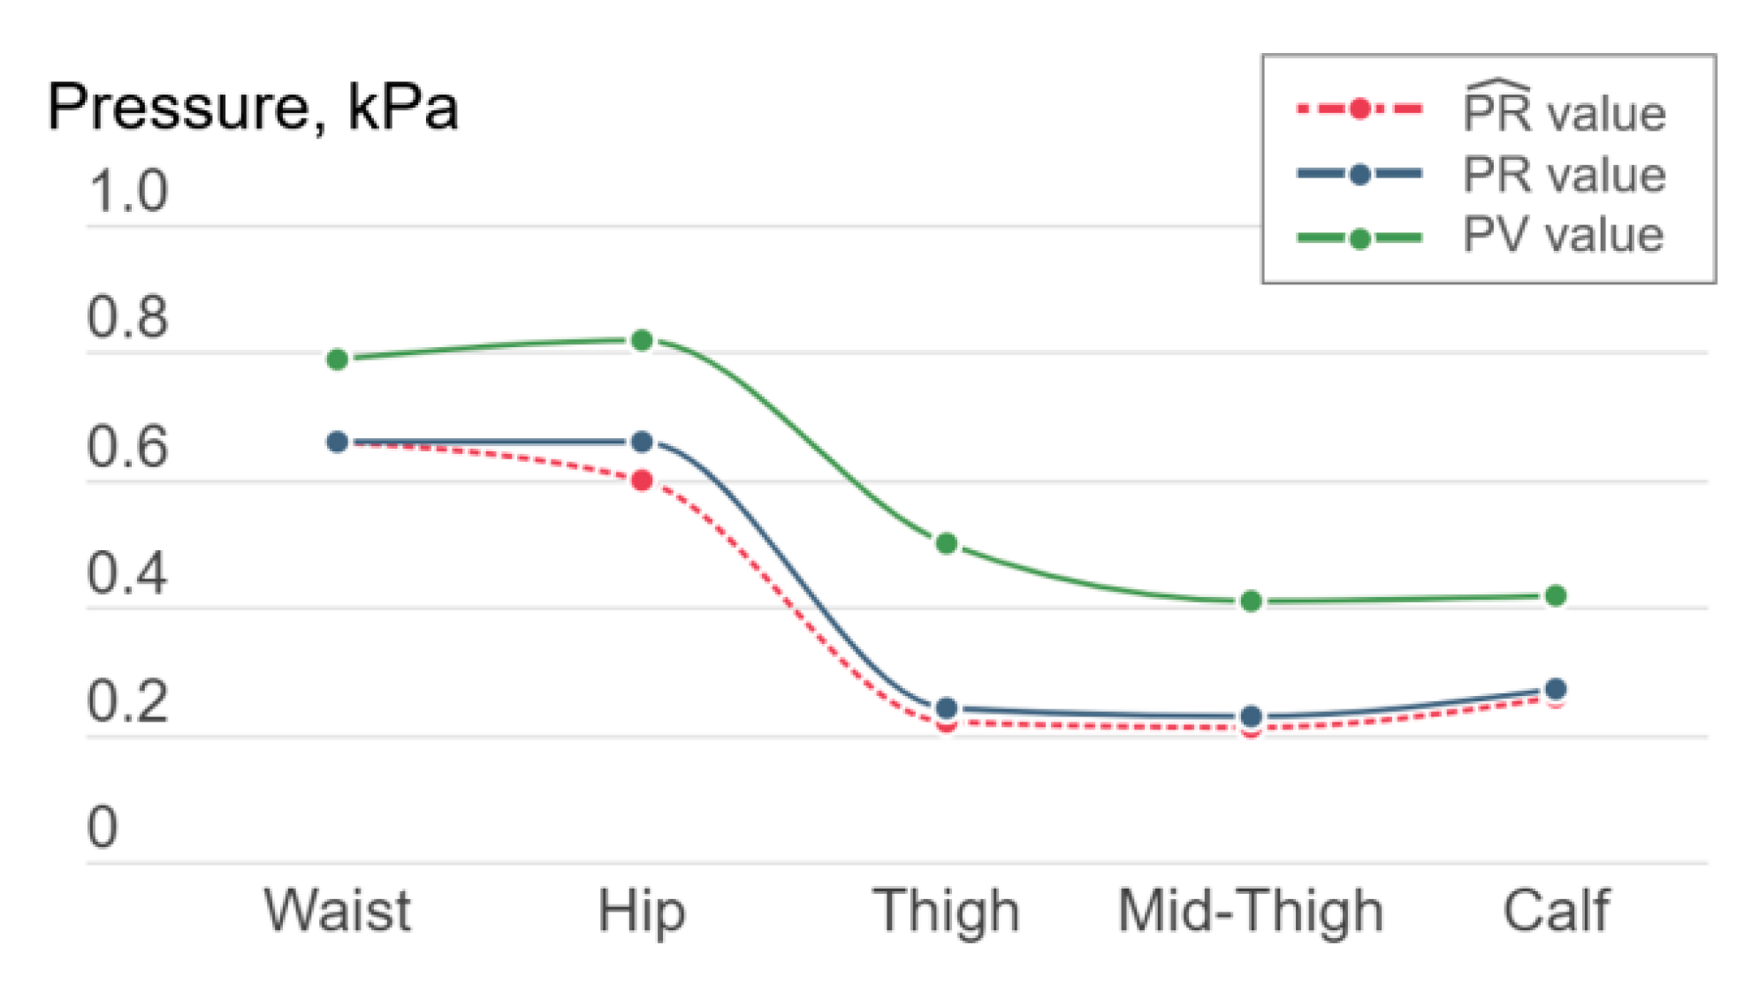Image resolution: width=1744 pixels, height=991 pixels.
Task: Click the red dashed legend line marker
Action: (1359, 110)
